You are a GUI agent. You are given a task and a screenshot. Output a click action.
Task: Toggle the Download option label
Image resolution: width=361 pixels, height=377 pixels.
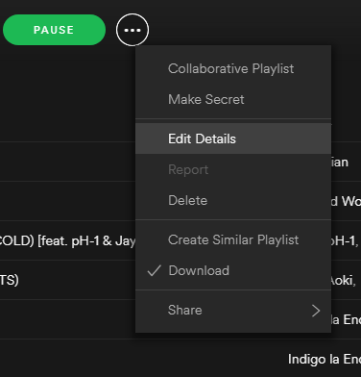(x=199, y=270)
